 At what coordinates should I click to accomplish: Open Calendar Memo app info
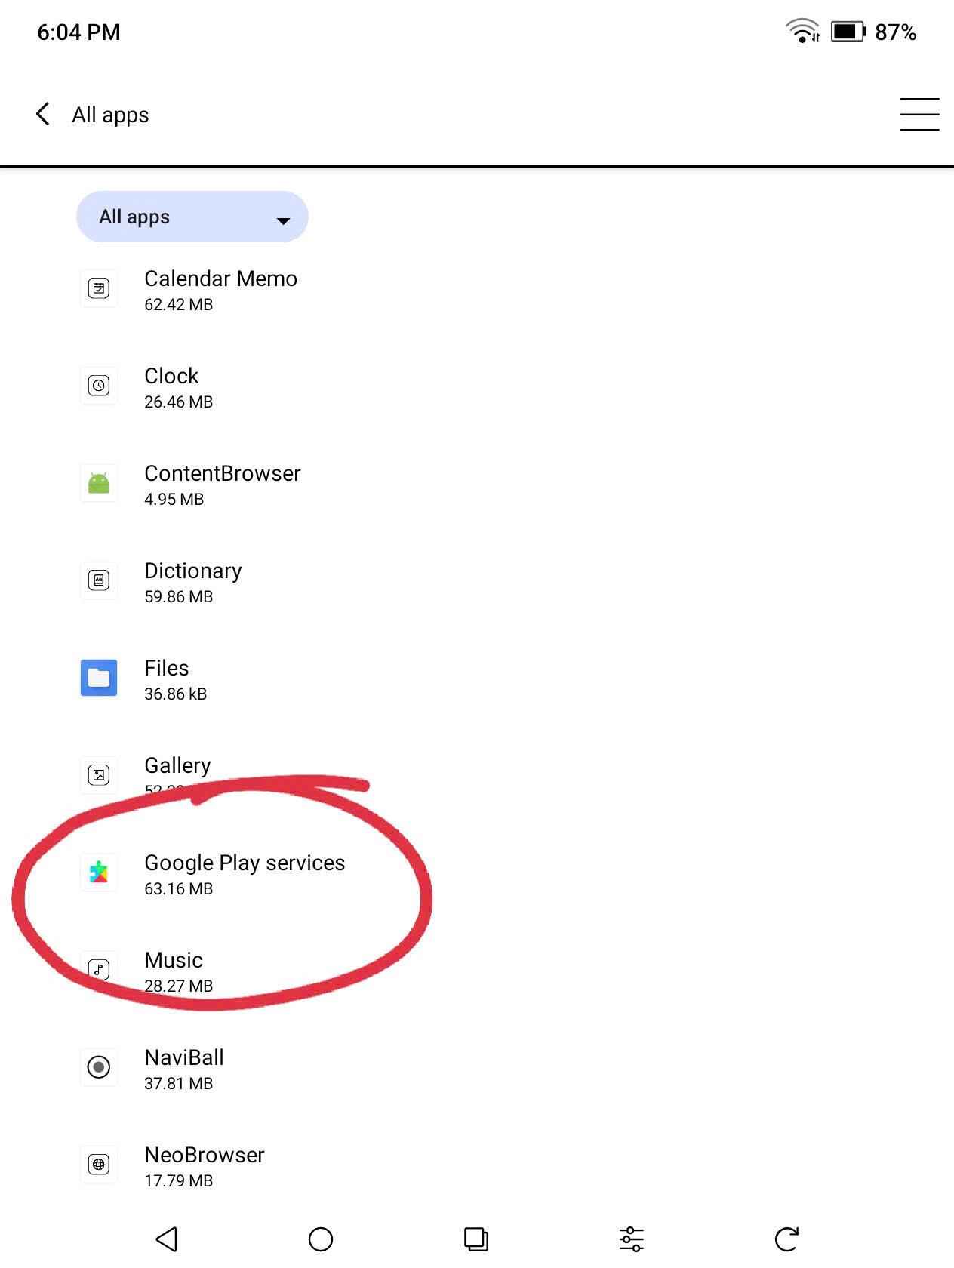477,290
